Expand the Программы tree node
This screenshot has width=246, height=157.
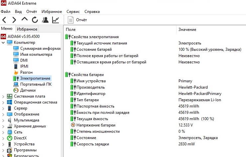coord(3,150)
